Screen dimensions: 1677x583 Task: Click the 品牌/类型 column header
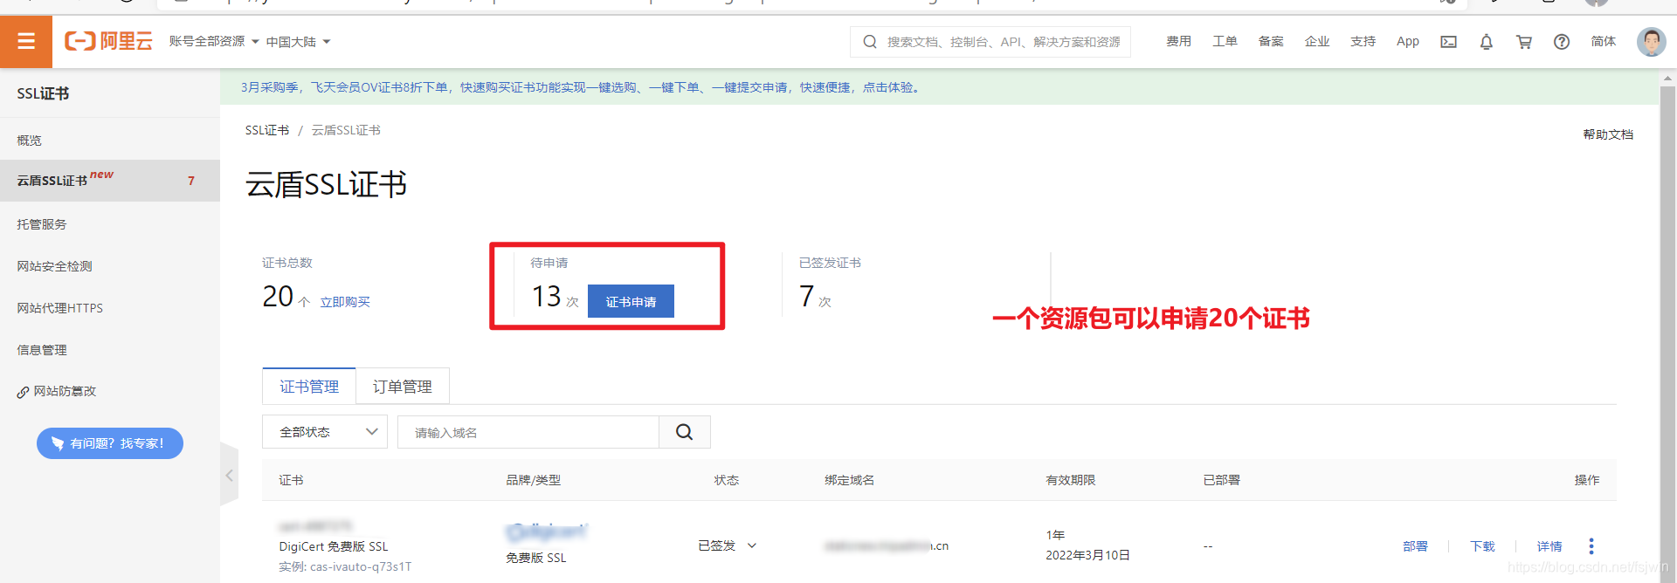533,480
